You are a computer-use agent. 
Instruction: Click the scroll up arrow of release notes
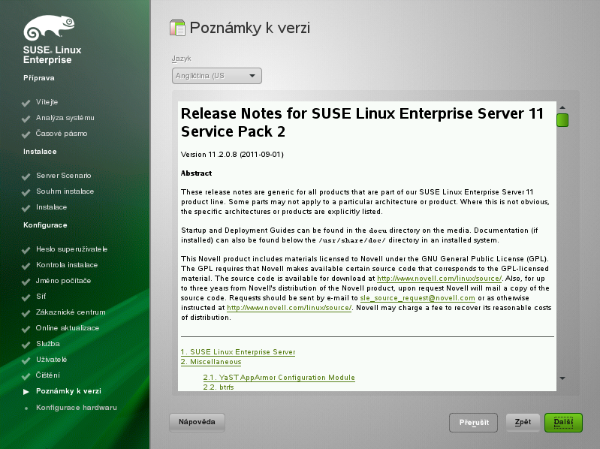[562, 108]
